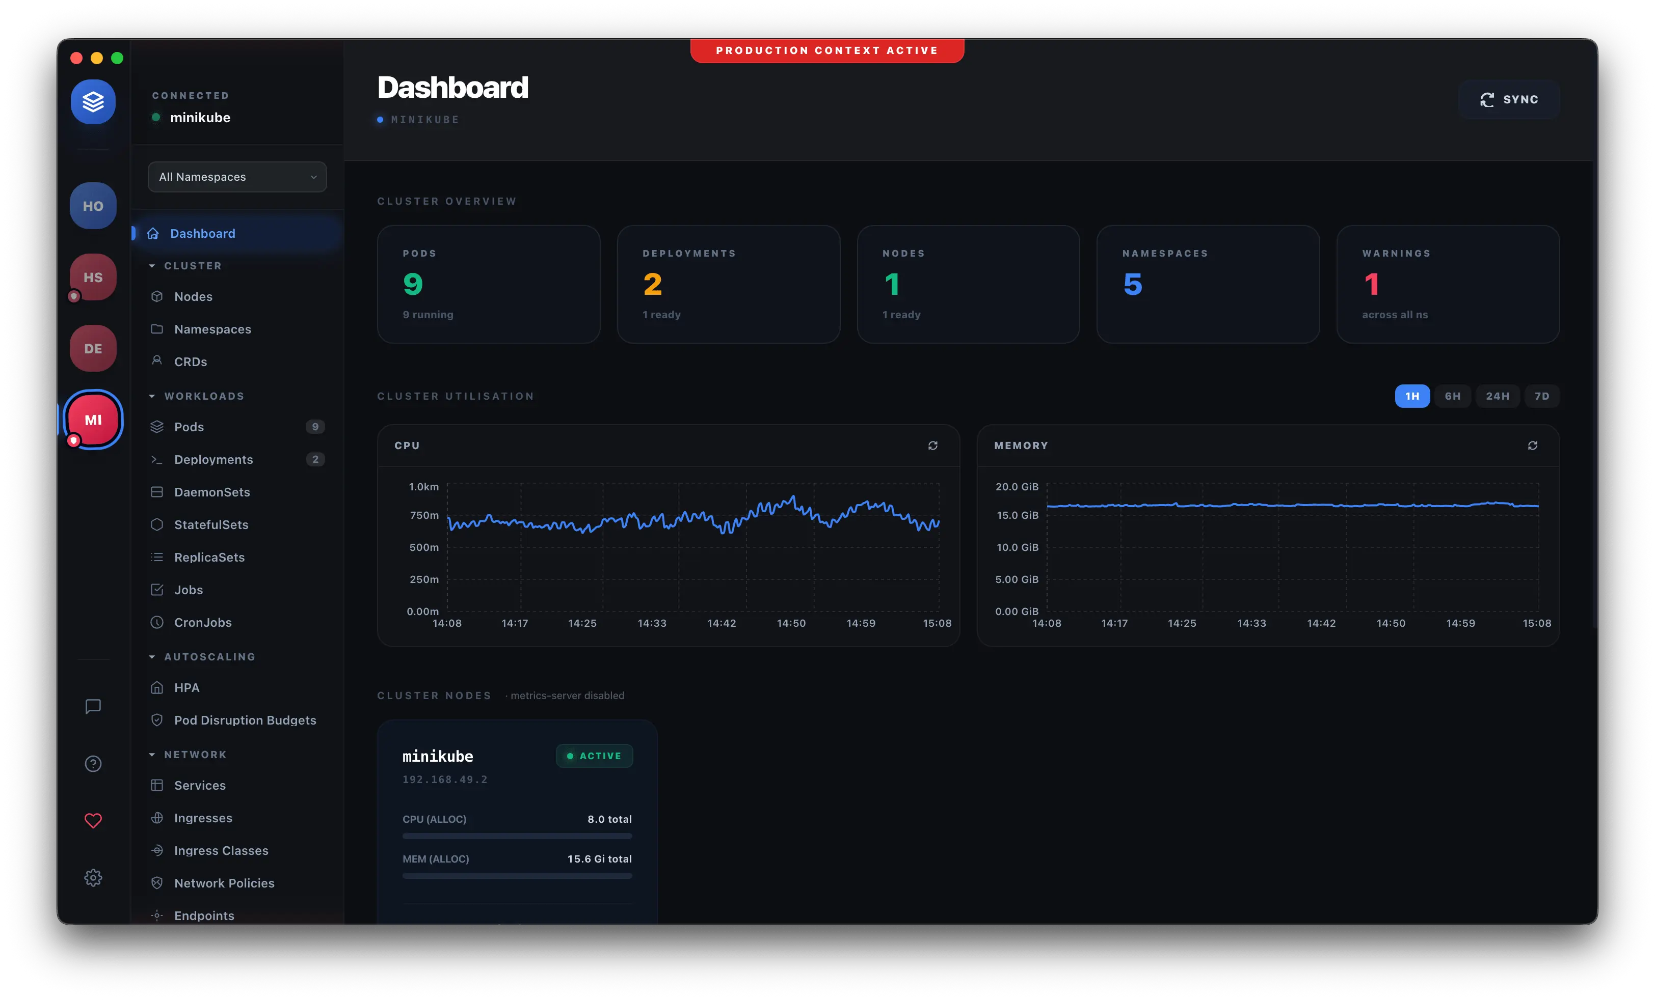Viewport: 1655px width, 1000px height.
Task: Click the Sync button
Action: [1509, 99]
